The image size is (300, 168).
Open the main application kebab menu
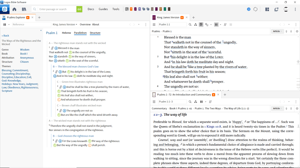[295, 9]
